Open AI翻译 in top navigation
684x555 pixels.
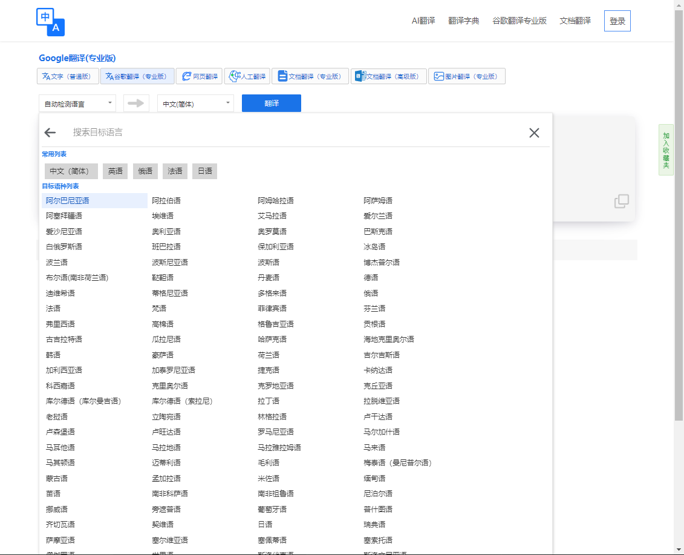[423, 21]
